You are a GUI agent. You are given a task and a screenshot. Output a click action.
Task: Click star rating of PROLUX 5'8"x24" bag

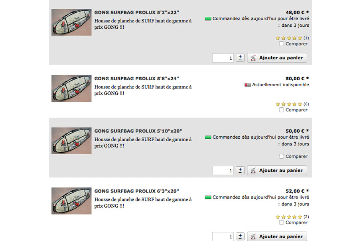(x=289, y=104)
